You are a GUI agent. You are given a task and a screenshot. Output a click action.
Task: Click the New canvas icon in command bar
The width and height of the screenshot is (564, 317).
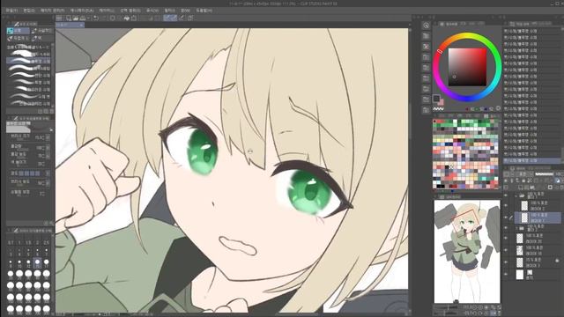69,18
